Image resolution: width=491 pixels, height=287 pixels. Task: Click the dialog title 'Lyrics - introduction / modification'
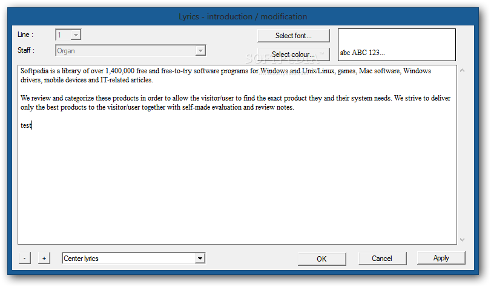[x=243, y=16]
